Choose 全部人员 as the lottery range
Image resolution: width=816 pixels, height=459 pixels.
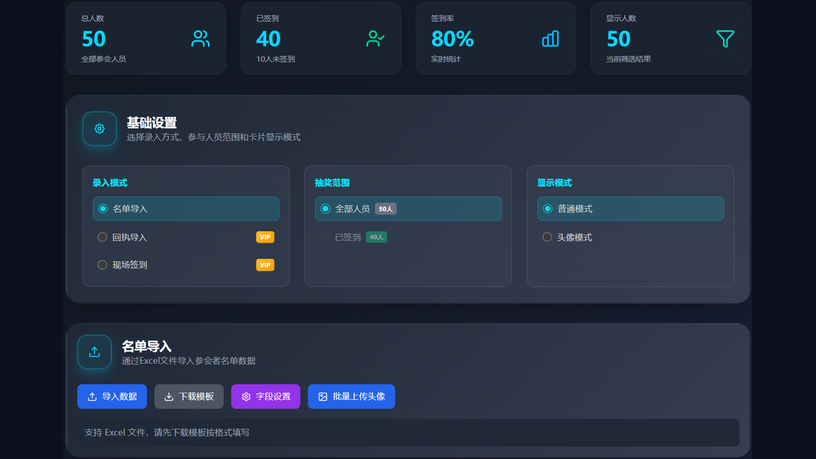coord(408,209)
